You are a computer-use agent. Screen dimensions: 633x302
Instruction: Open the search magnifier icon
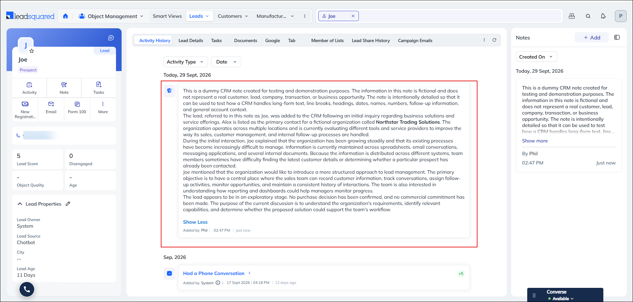point(588,16)
